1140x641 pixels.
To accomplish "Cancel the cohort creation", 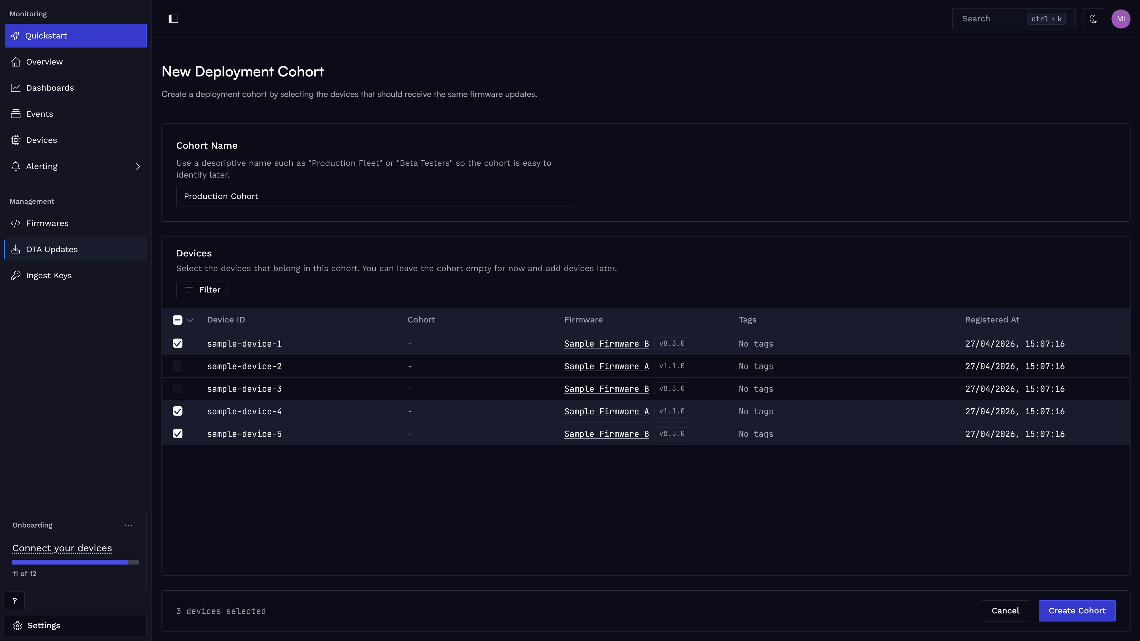I will click(x=1005, y=611).
